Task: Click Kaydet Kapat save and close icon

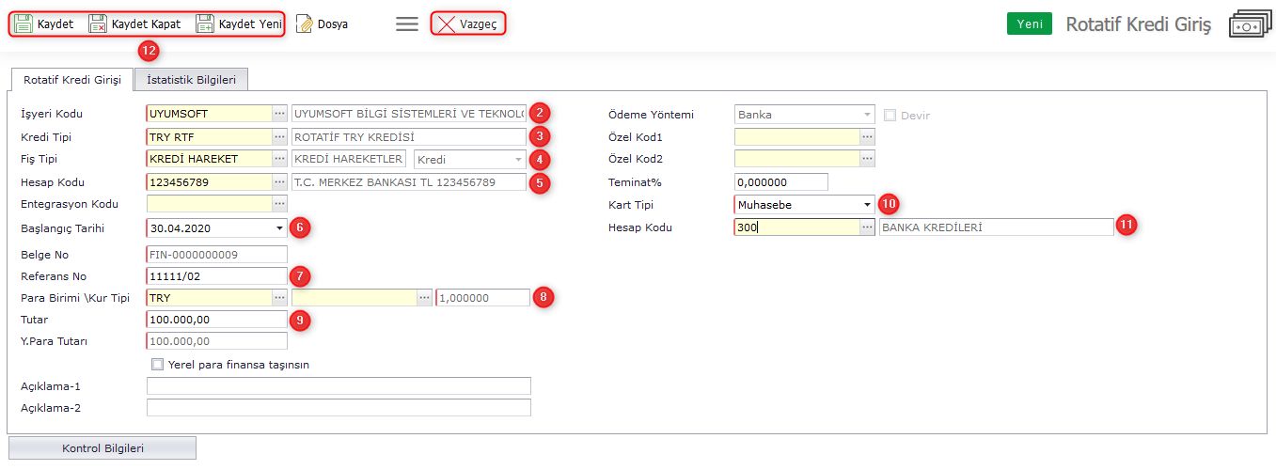Action: (x=98, y=23)
